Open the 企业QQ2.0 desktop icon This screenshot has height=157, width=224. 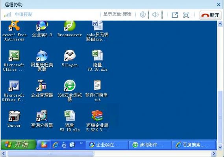click(42, 29)
